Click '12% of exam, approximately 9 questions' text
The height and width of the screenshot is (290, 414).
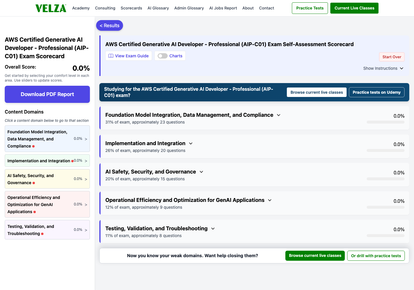144,207
